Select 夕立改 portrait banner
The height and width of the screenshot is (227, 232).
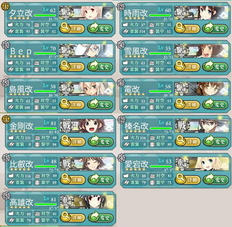(x=86, y=13)
